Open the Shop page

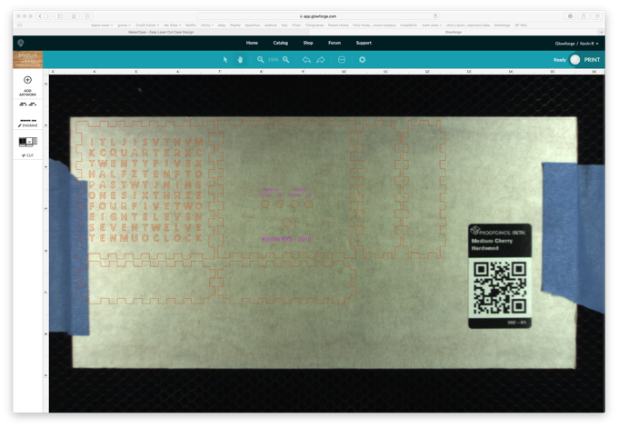click(308, 43)
